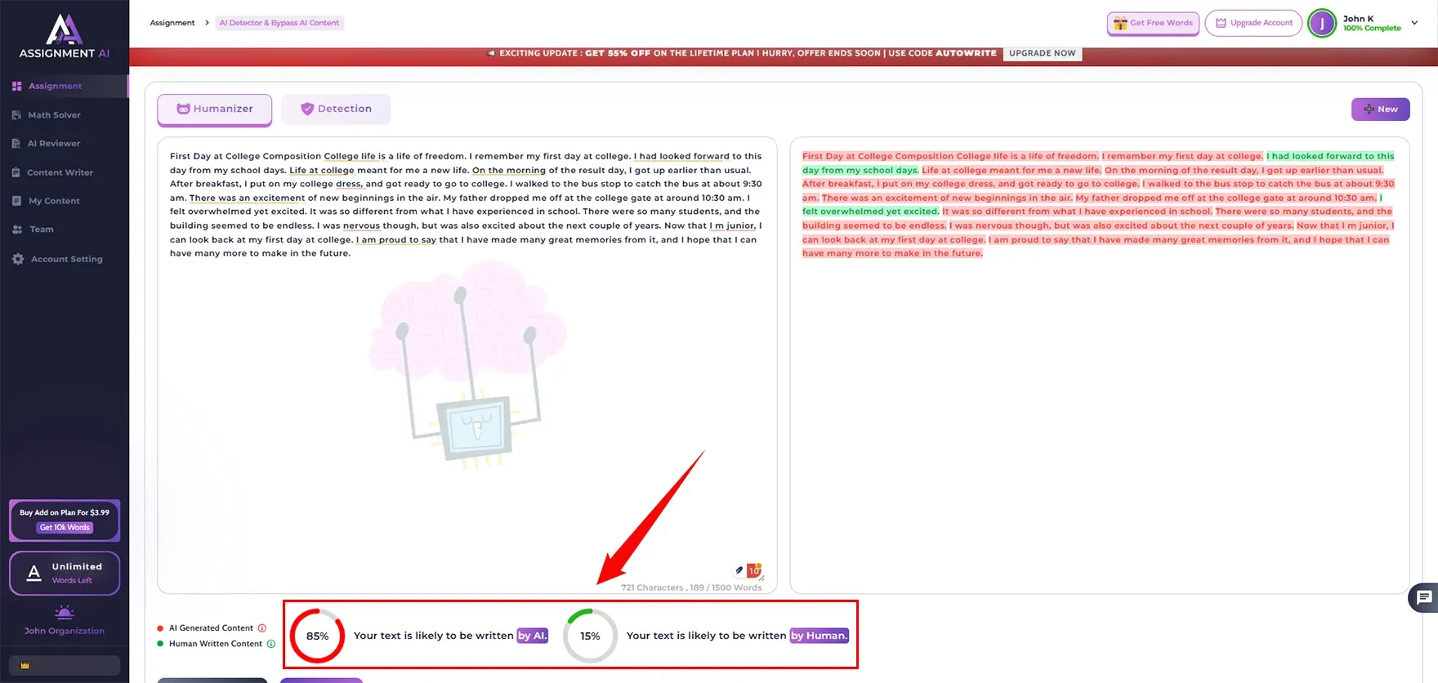
Task: Click the green J user avatar
Action: [x=1322, y=23]
